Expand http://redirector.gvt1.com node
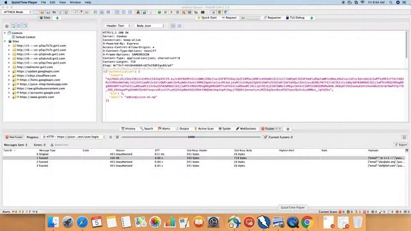Viewport: 411px width, 231px height. coord(9,67)
